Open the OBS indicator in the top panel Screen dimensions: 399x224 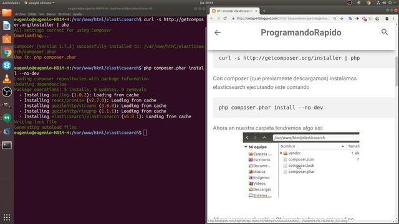[349, 2]
